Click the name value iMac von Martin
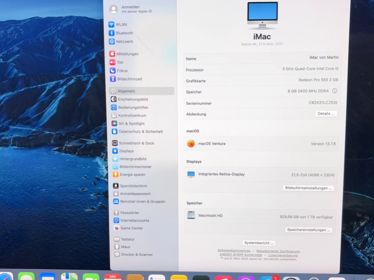 (324, 57)
